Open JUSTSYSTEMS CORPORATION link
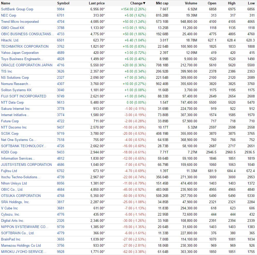257x255 pixels. [x=26, y=165]
